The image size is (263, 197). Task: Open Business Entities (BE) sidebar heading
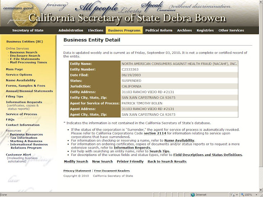coord(25,41)
